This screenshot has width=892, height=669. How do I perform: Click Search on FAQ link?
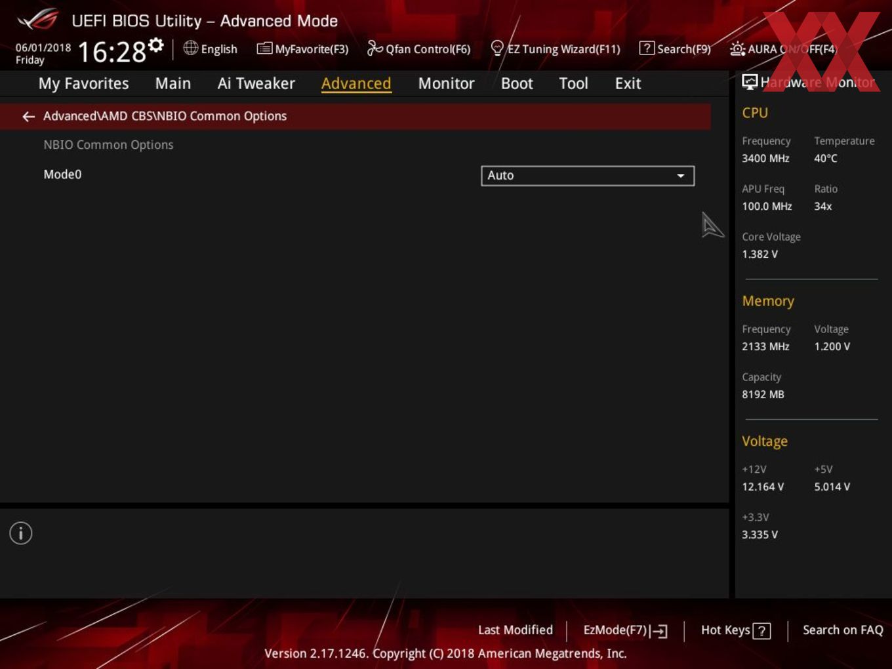(843, 630)
